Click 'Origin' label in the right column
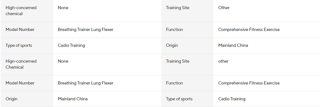Viewport: 320px width, 107px height. tap(172, 45)
